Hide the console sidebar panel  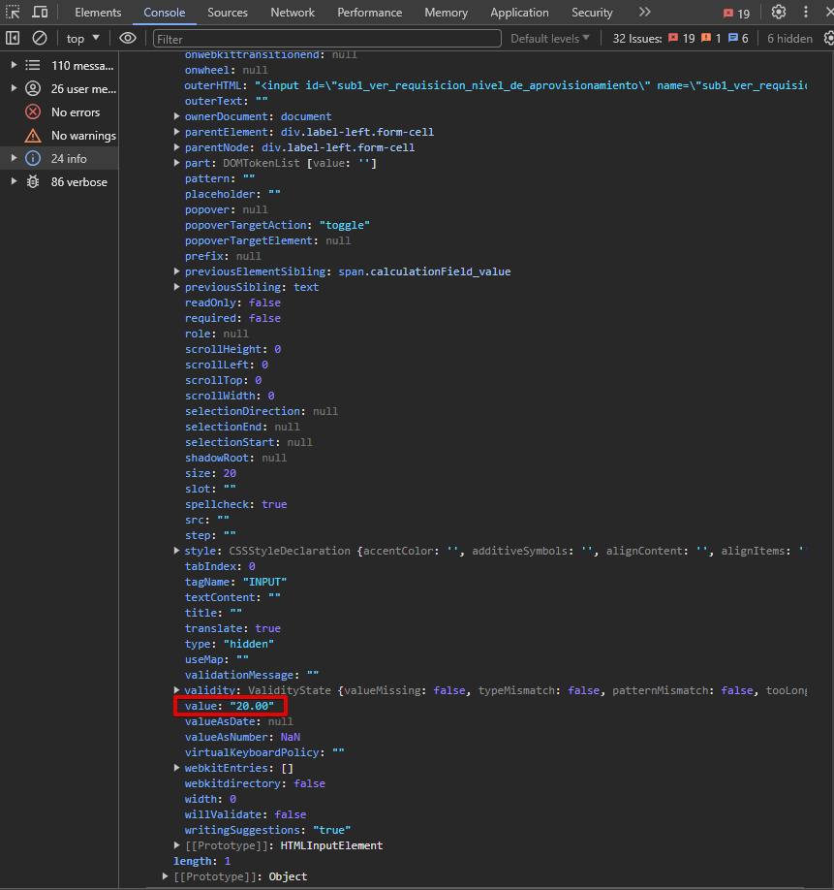pos(13,38)
